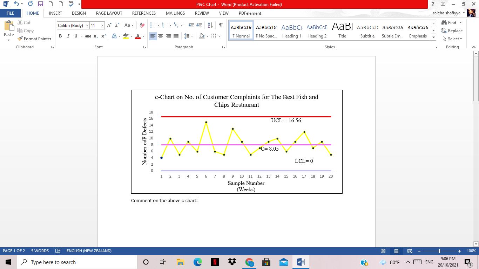Clear all formatting with the eraser icon
This screenshot has height=269, width=479.
tap(142, 25)
